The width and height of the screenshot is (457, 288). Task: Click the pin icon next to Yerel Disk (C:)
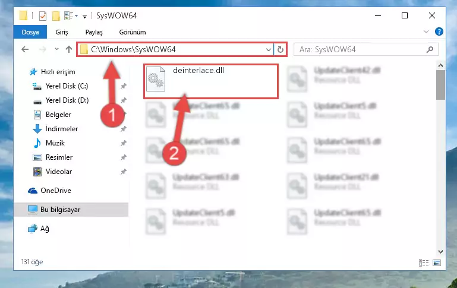click(x=124, y=86)
